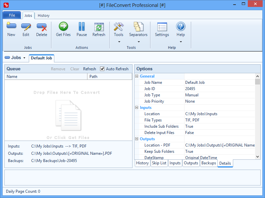Click the Delete job icon
This screenshot has height=198, width=265.
tap(42, 27)
